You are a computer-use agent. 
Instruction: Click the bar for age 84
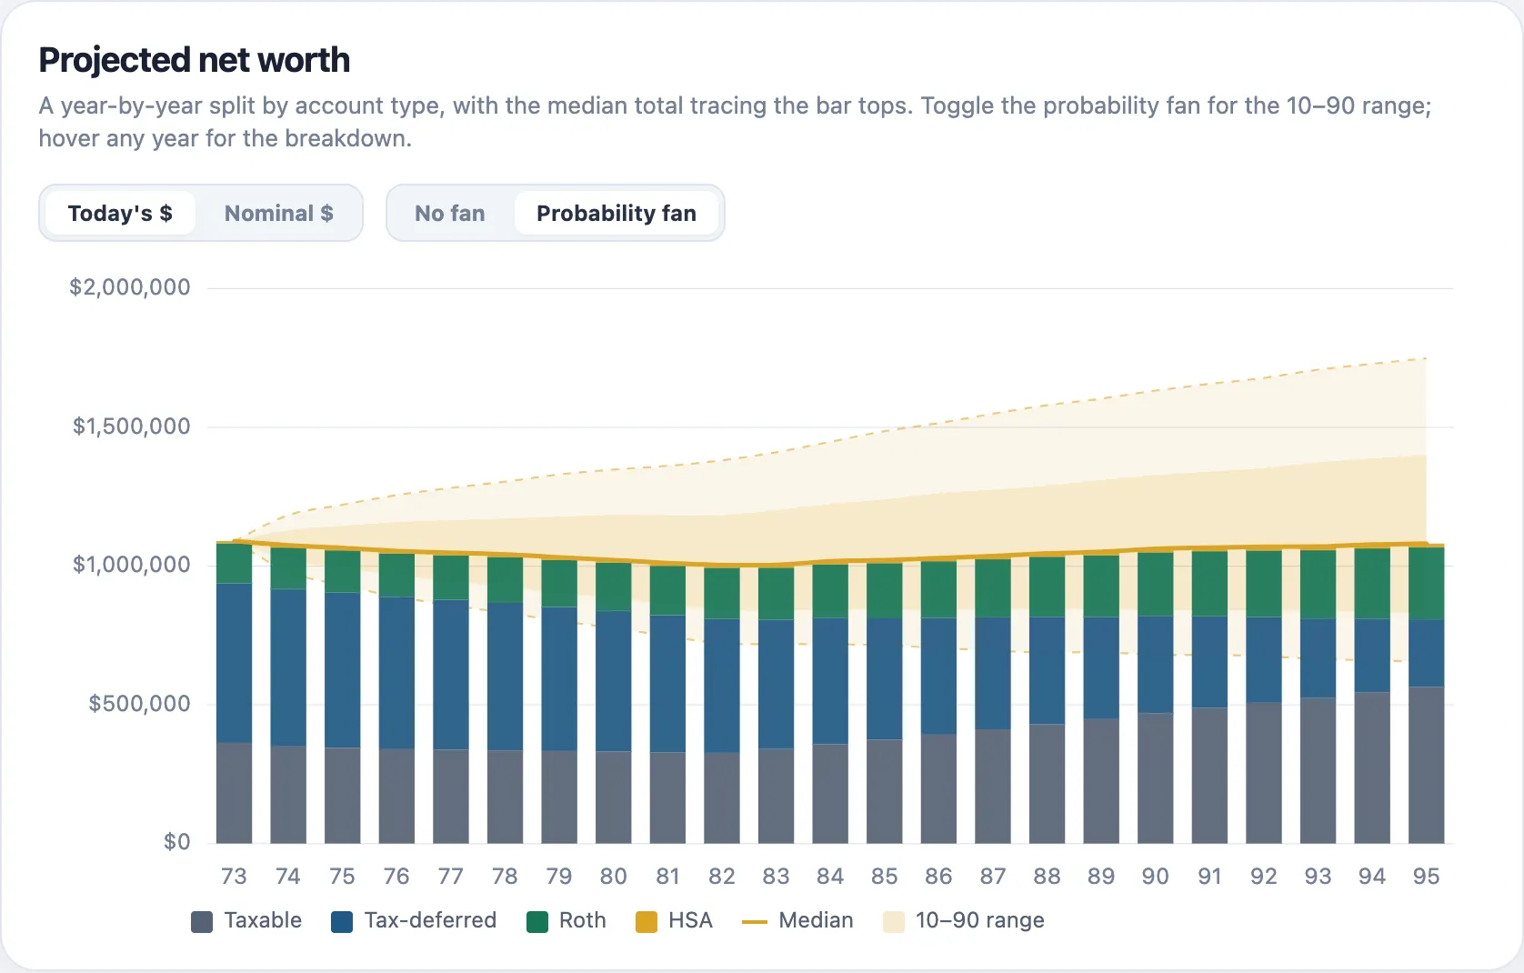pos(830,704)
